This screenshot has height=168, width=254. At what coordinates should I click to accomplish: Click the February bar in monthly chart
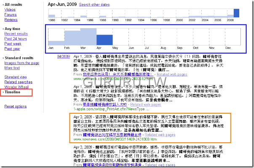point(72,38)
